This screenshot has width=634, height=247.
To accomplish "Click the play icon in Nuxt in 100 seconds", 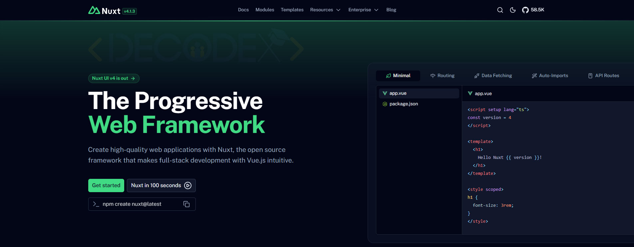I will [x=188, y=185].
